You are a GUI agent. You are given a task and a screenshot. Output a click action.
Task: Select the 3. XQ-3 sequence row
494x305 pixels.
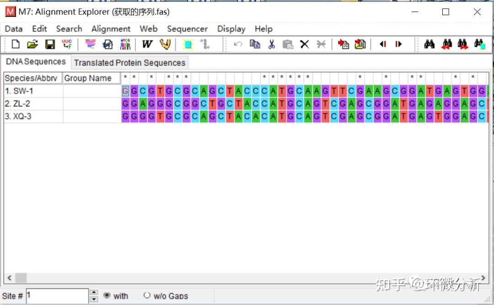(33, 116)
